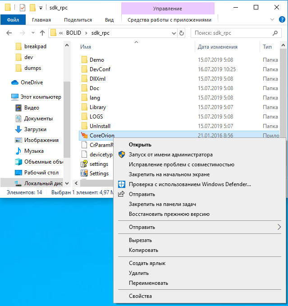The image size is (288, 306).
Task: Choose Переименовать in the context menu
Action: coord(200,283)
